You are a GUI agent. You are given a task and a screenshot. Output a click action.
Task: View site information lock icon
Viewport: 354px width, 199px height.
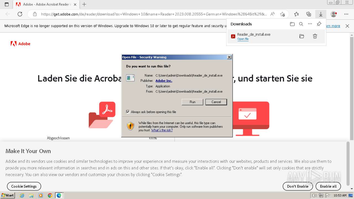35,14
